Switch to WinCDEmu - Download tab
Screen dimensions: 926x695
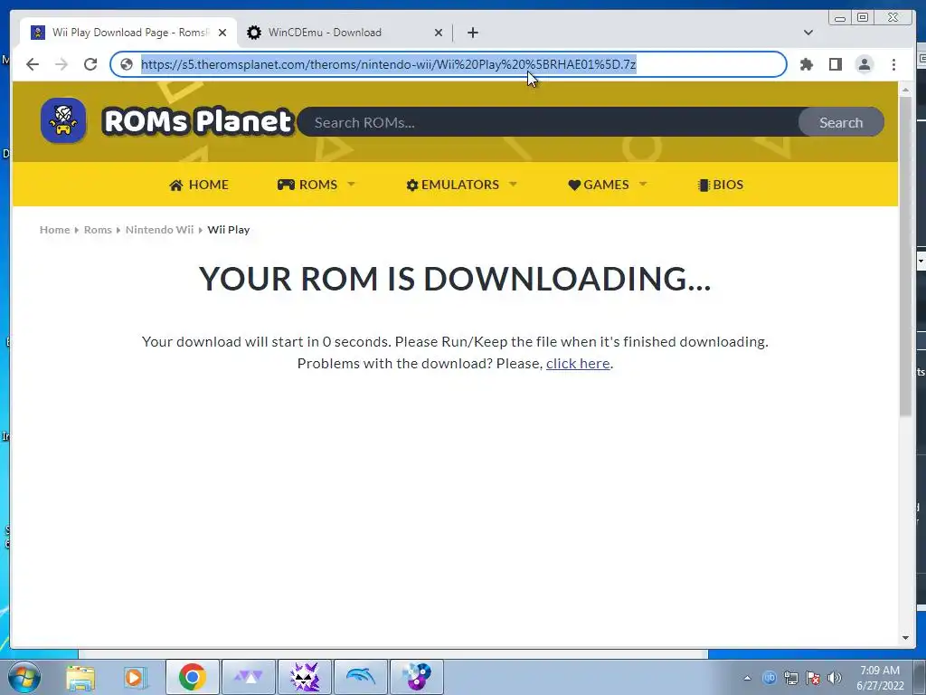(x=345, y=33)
